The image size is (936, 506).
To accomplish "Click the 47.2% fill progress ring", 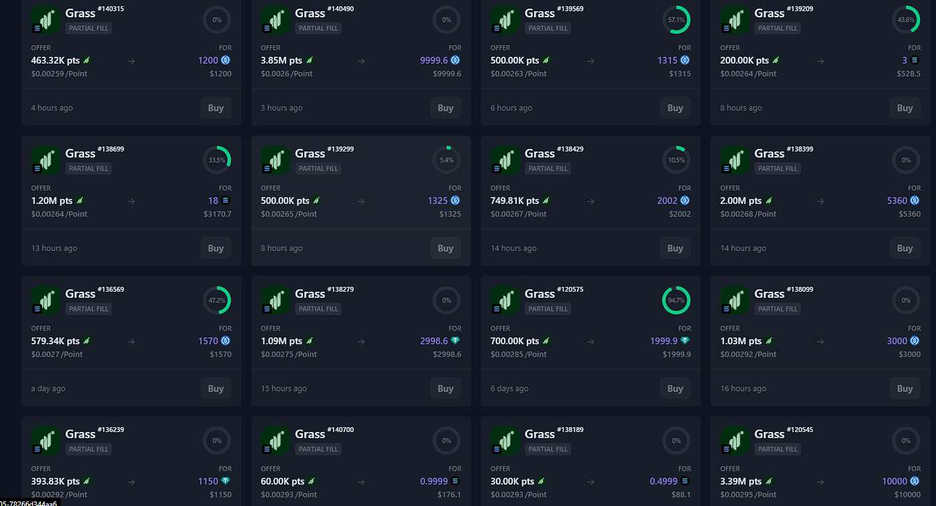I will pos(217,300).
